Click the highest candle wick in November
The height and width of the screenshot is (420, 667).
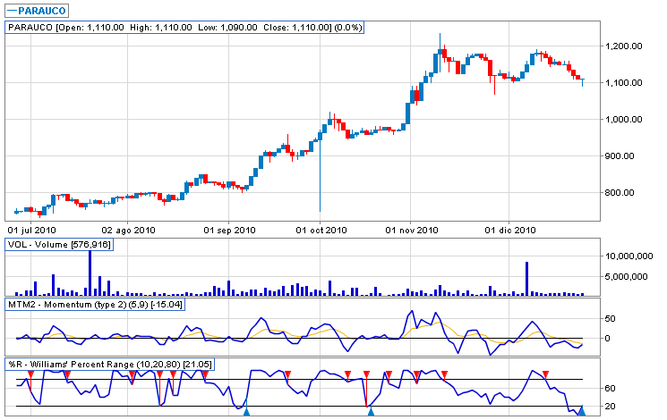tap(440, 38)
